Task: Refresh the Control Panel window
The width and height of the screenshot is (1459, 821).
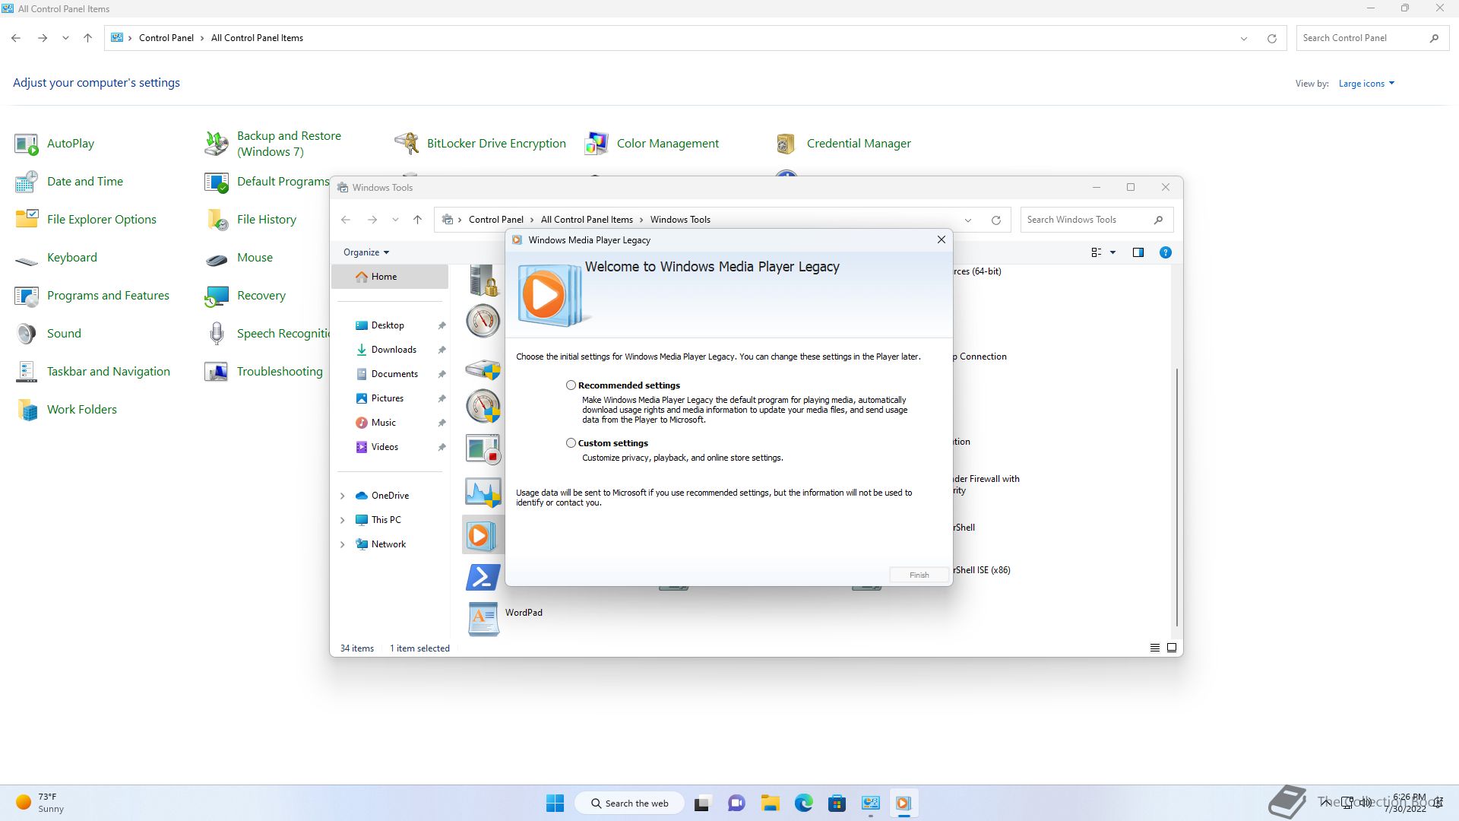Action: tap(1271, 38)
